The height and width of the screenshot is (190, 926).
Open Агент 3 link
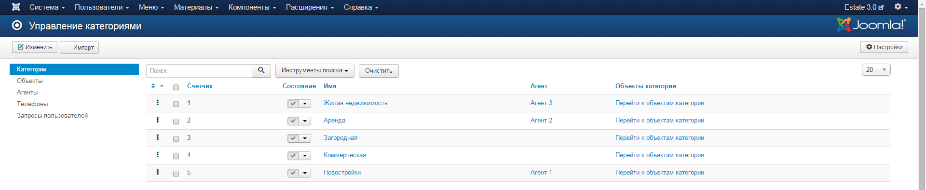click(x=541, y=103)
